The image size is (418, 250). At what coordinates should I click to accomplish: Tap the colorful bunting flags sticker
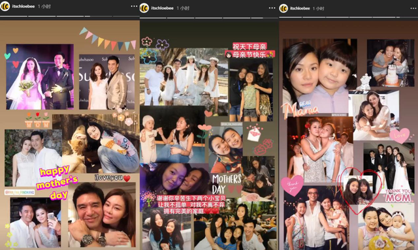click(108, 39)
